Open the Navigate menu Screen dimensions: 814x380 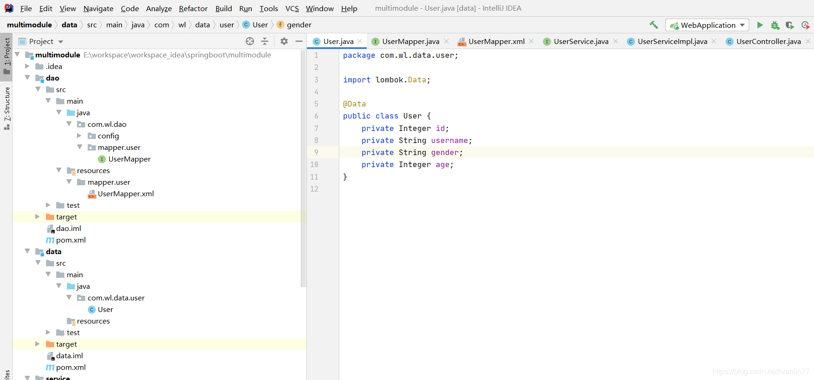pos(98,8)
